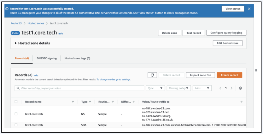Click the info icon in the banner

[7, 9]
